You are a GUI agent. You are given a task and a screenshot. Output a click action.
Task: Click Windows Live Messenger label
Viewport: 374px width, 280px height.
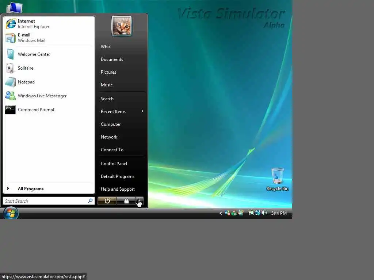(42, 96)
